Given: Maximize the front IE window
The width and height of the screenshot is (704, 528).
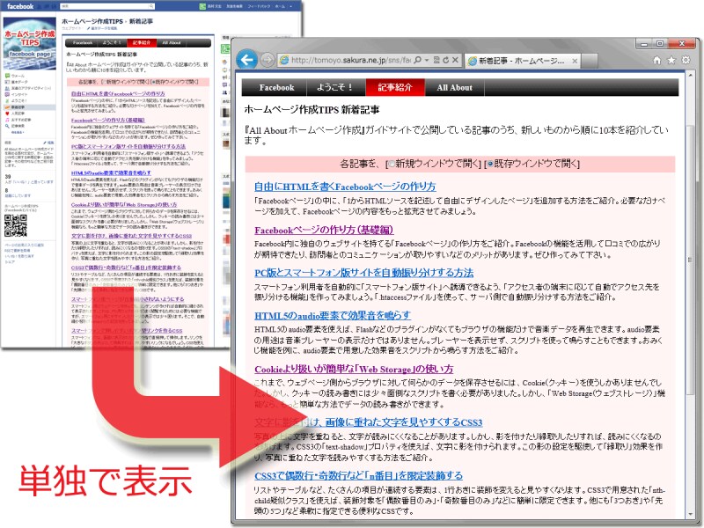Looking at the screenshot, I should pos(660,43).
